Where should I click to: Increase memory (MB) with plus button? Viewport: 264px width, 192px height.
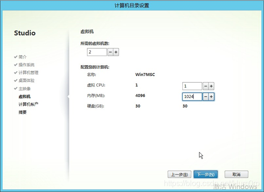211,97
